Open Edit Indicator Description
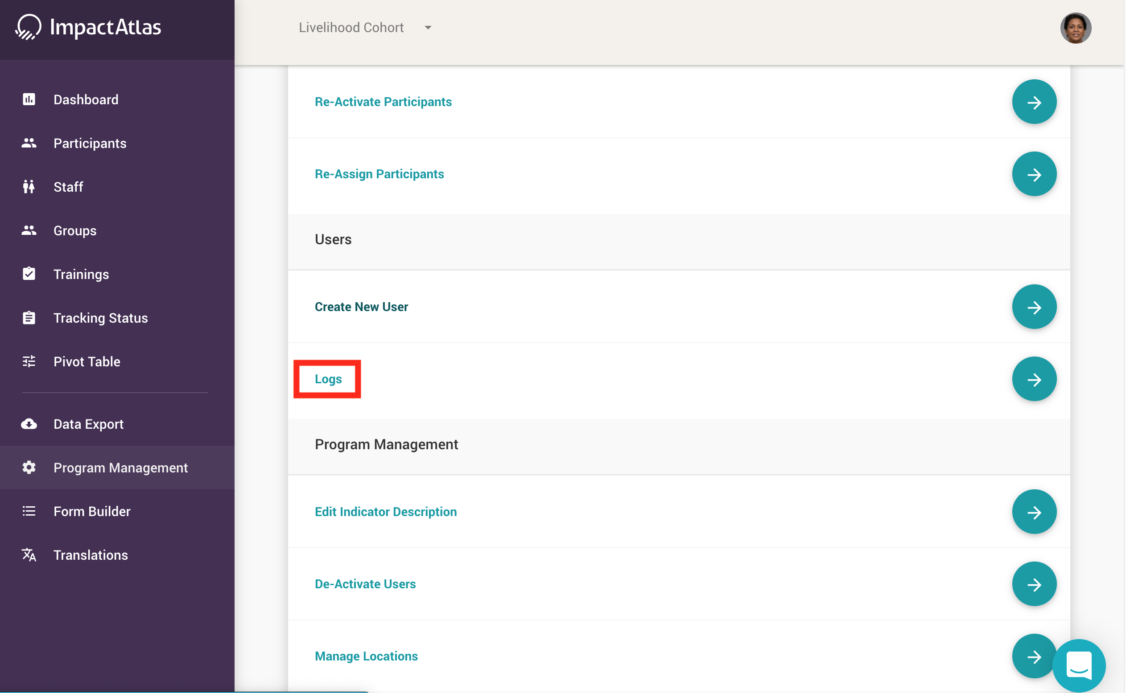The width and height of the screenshot is (1126, 693). 385,512
